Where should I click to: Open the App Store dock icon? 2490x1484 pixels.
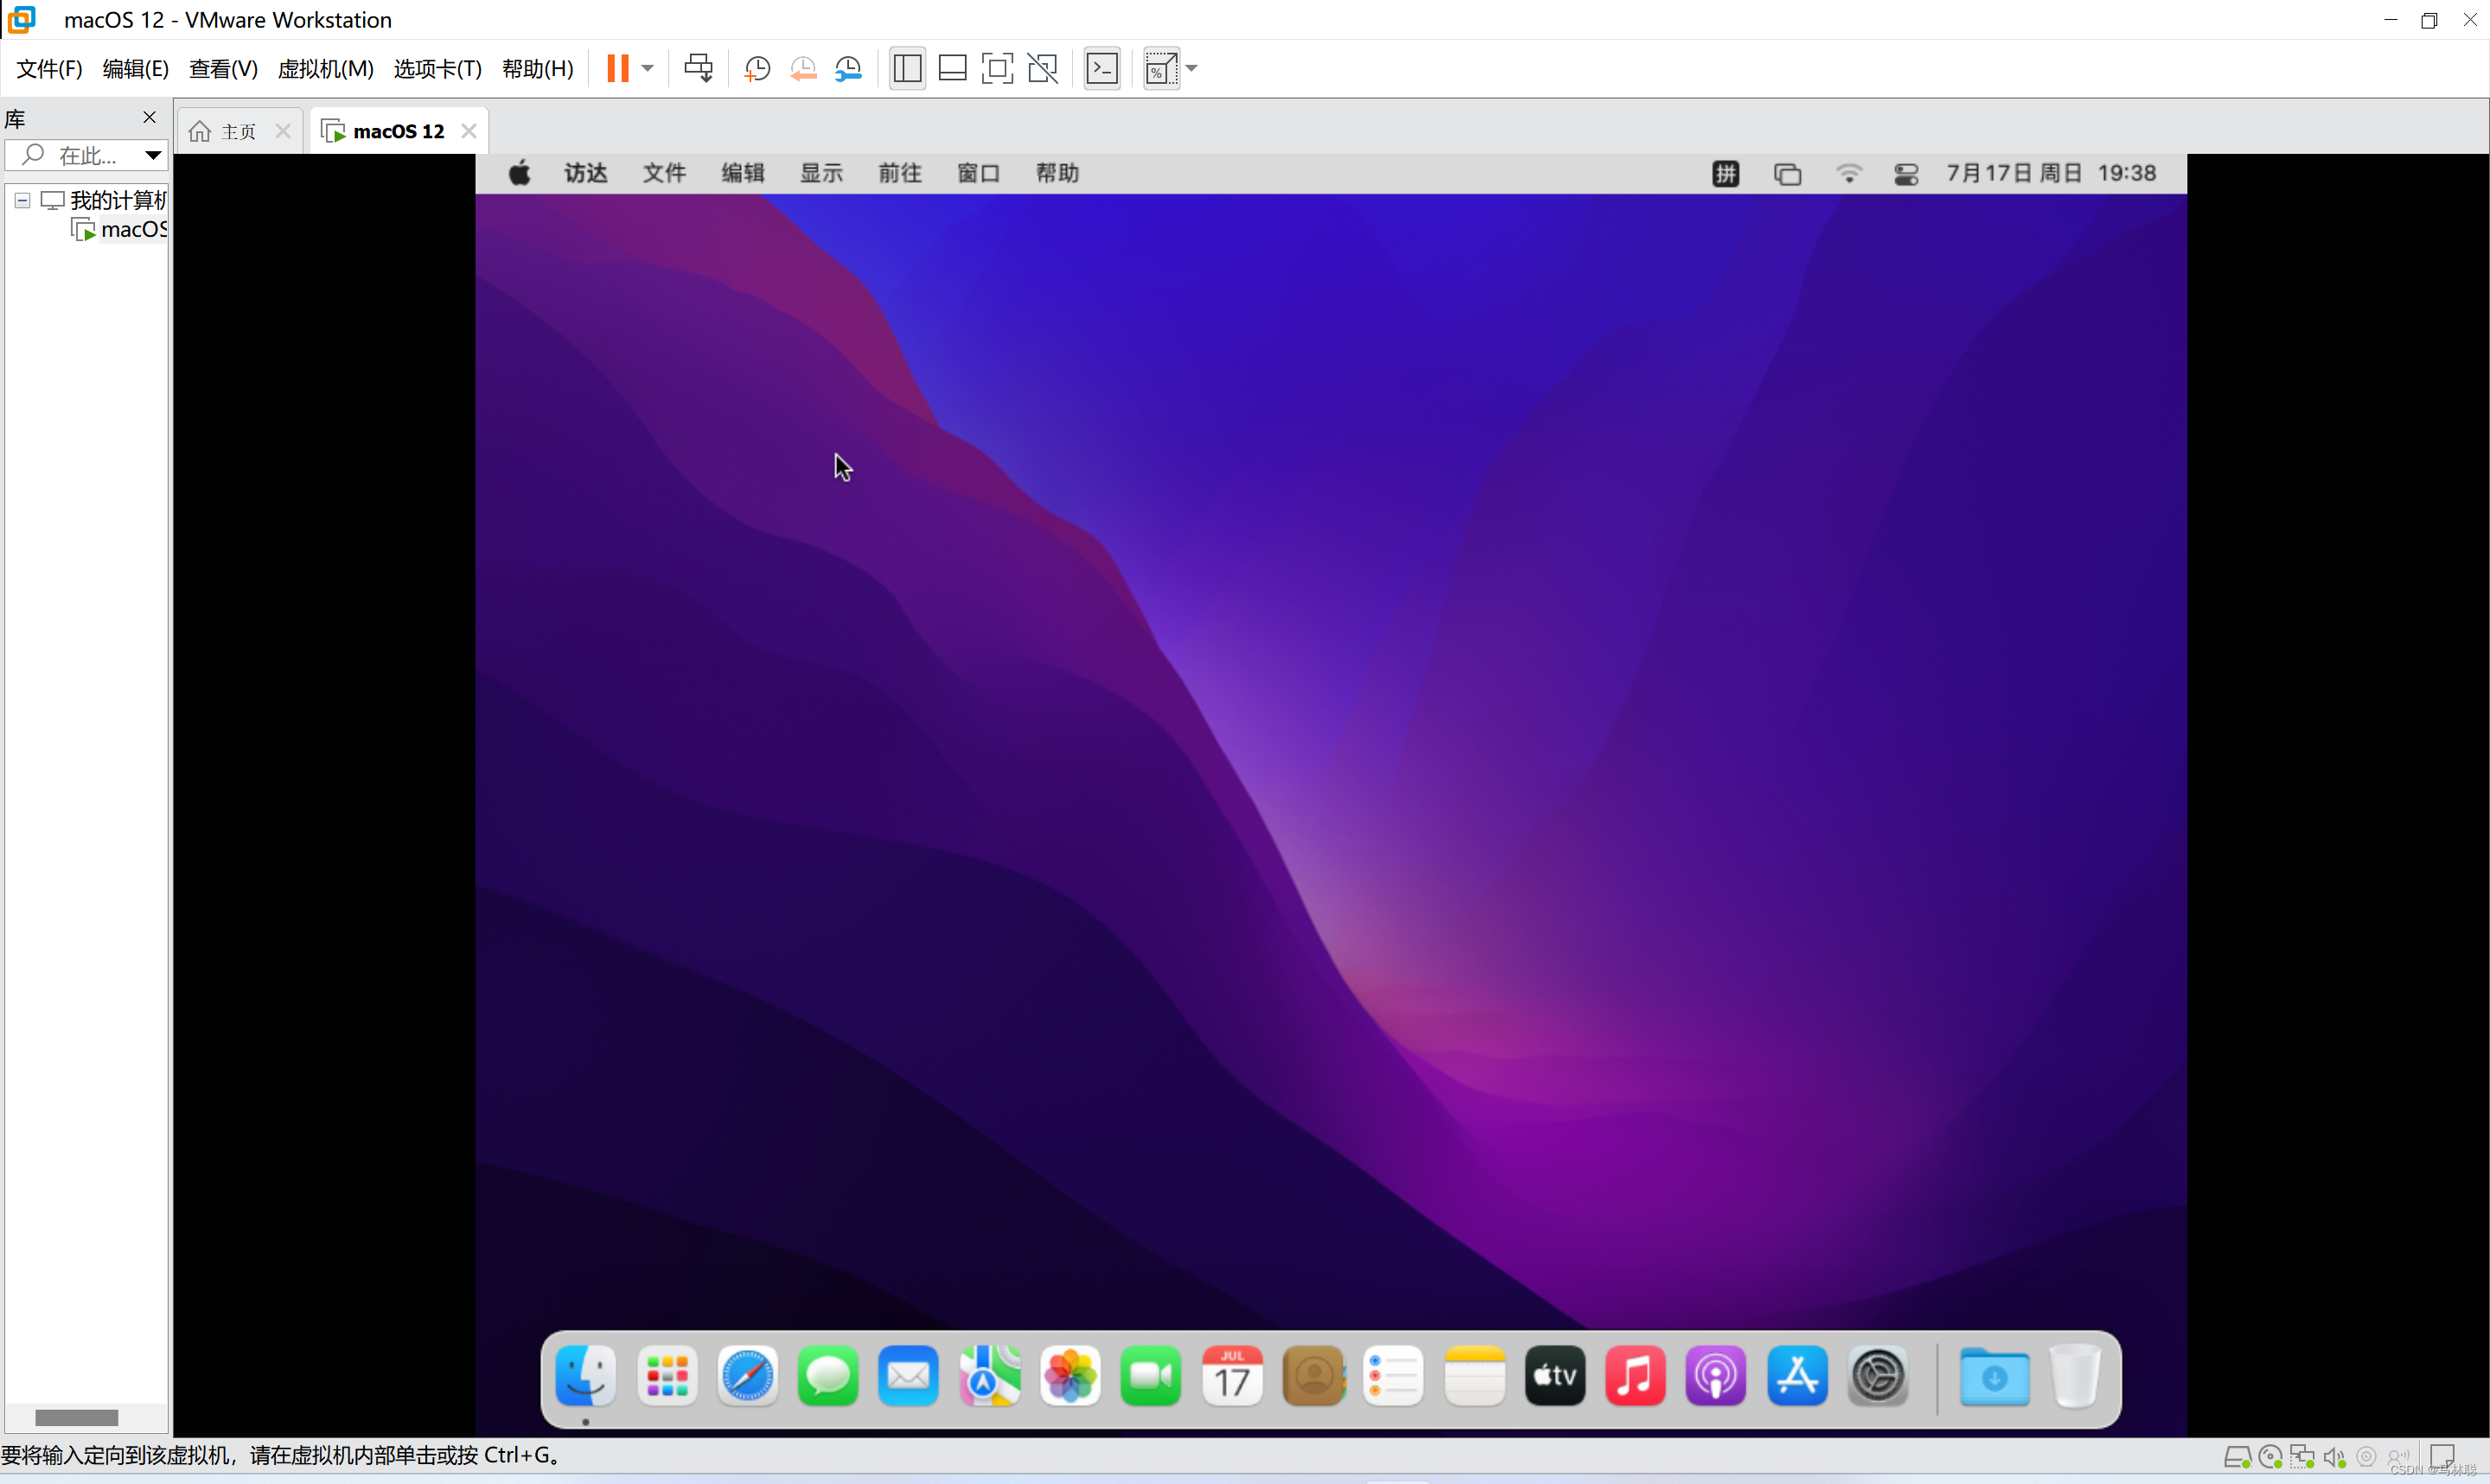(x=1797, y=1376)
